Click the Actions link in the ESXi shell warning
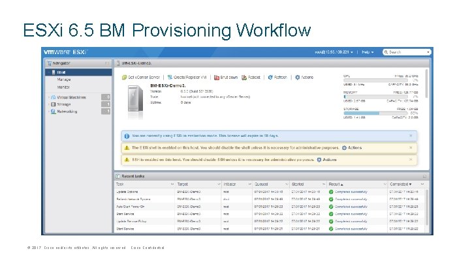Image resolution: width=470 pixels, height=264 pixels. [355, 148]
